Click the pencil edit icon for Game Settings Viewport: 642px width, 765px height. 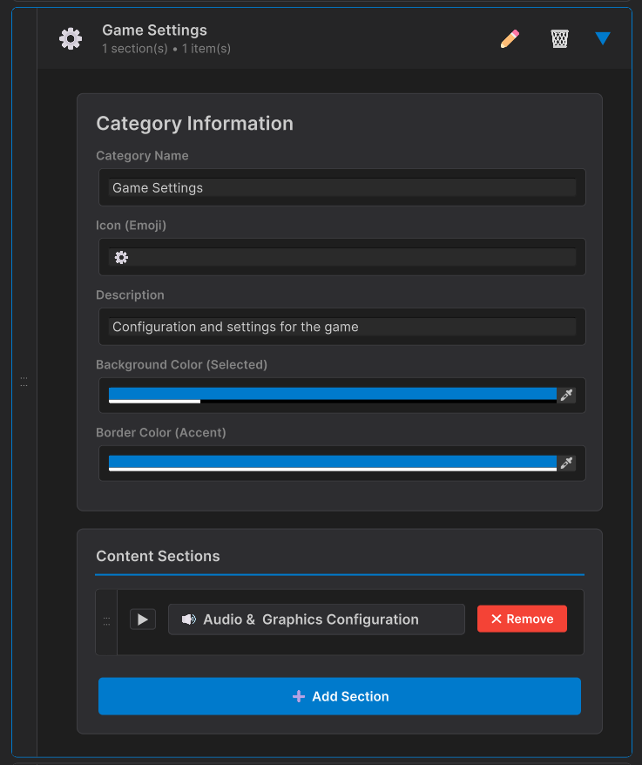(510, 38)
